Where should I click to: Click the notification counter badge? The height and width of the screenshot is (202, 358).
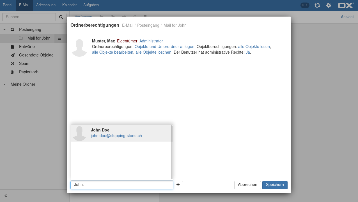tap(305, 5)
